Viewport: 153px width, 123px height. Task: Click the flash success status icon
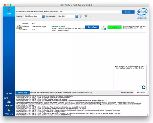point(103,27)
